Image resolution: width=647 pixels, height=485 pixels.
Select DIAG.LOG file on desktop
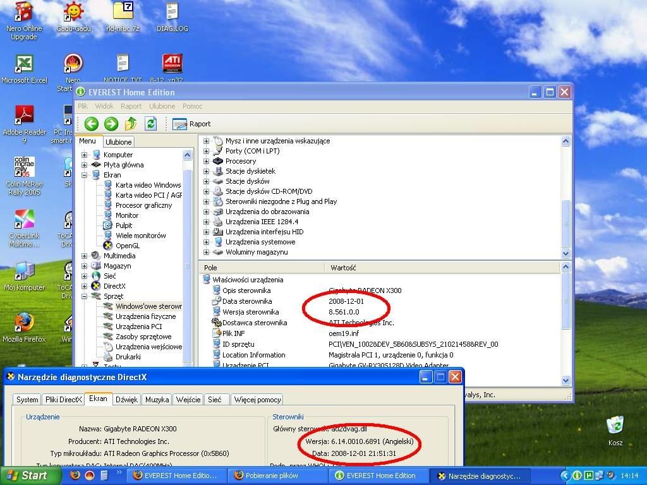(172, 17)
